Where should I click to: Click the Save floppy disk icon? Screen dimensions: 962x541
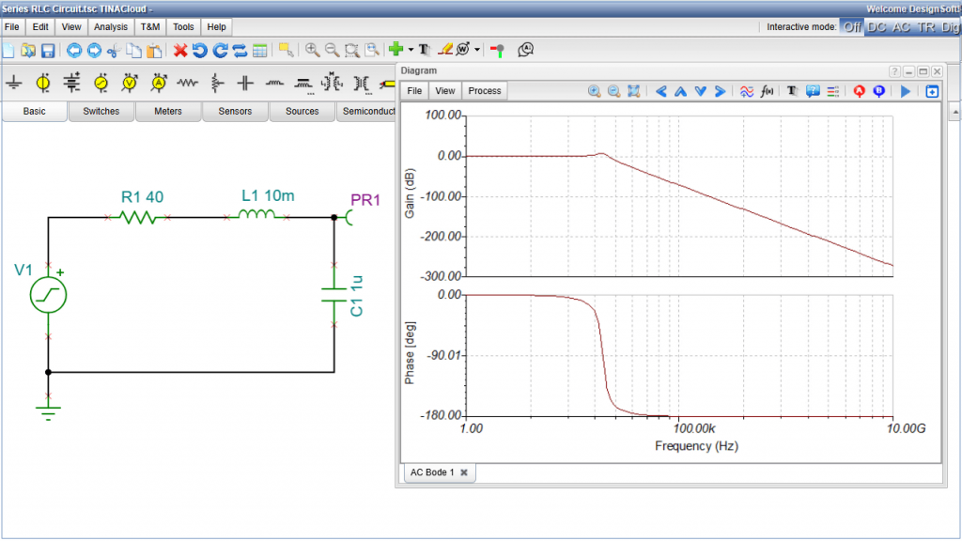48,50
